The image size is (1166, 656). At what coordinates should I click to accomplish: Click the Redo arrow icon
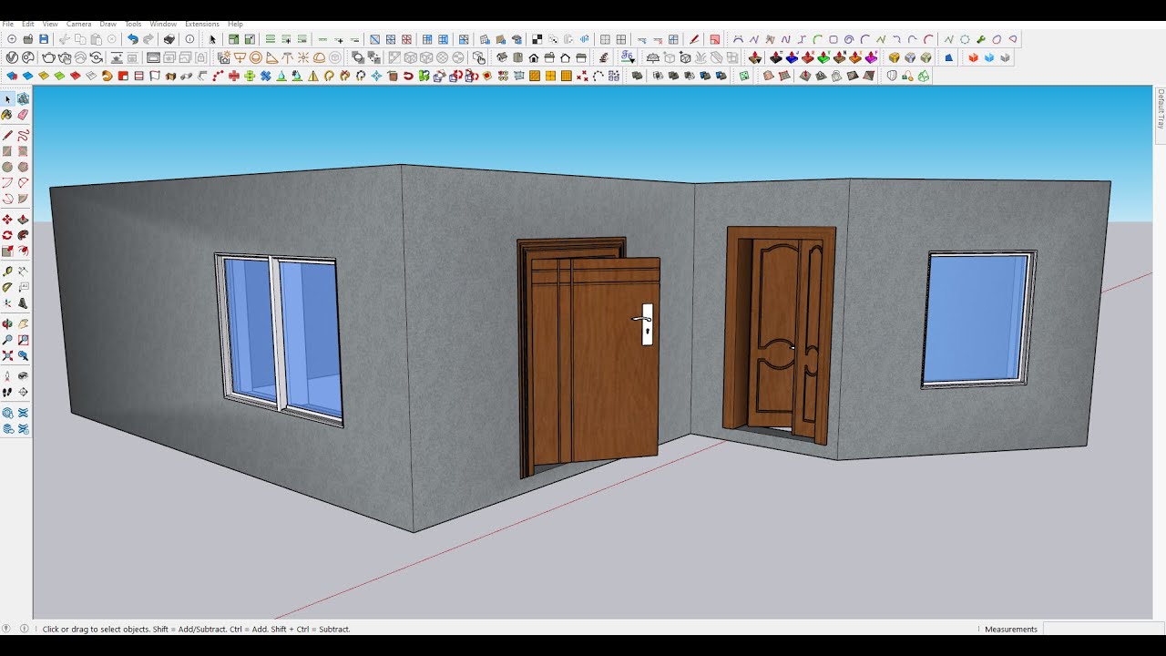point(148,39)
